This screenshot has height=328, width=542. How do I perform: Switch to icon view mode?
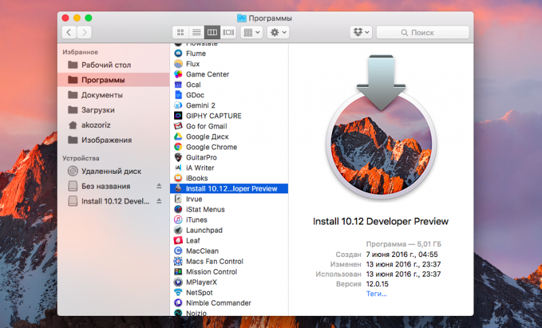click(180, 32)
